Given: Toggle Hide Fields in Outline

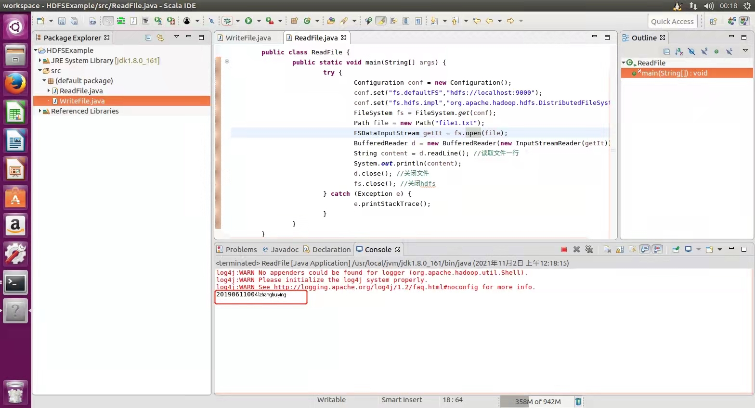Looking at the screenshot, I should coord(691,51).
